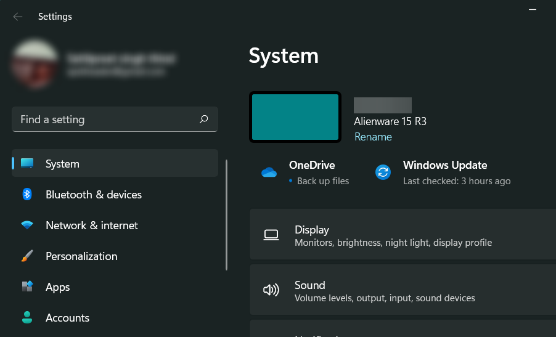Click the Rename link for this PC

coord(373,137)
